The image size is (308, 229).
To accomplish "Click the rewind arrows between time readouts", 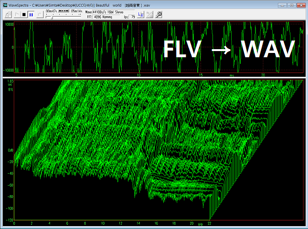I will pos(61,11).
